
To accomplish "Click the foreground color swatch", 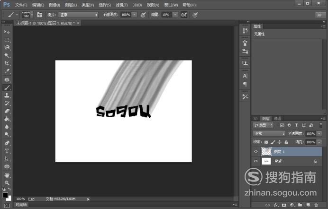I will (5, 195).
